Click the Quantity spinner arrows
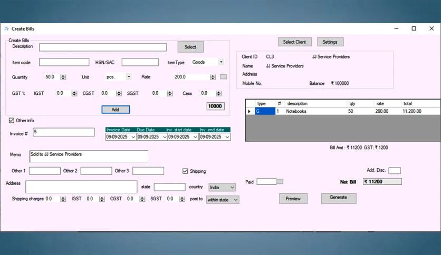Viewport: 441px width, 255px height. pos(63,77)
